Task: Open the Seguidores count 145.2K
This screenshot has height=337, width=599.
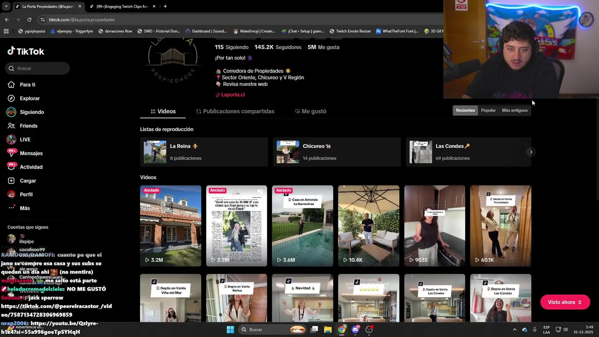Action: 278,47
